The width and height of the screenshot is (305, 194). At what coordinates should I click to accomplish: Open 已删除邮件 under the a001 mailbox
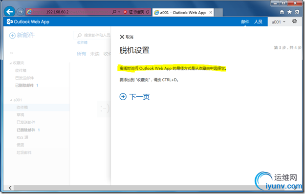tap(26, 130)
